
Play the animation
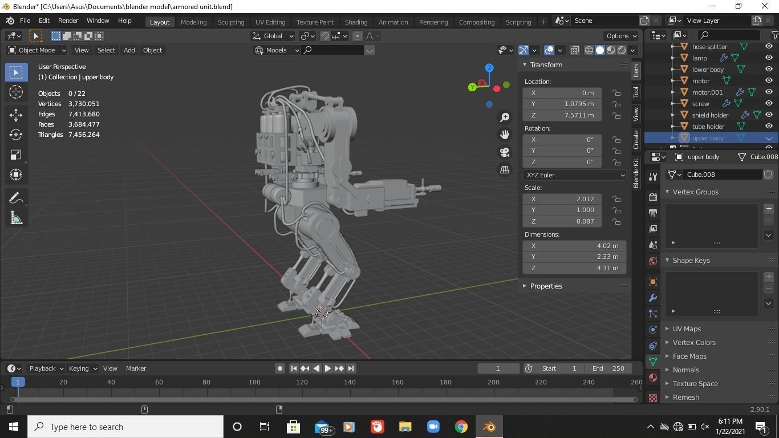tap(327, 368)
